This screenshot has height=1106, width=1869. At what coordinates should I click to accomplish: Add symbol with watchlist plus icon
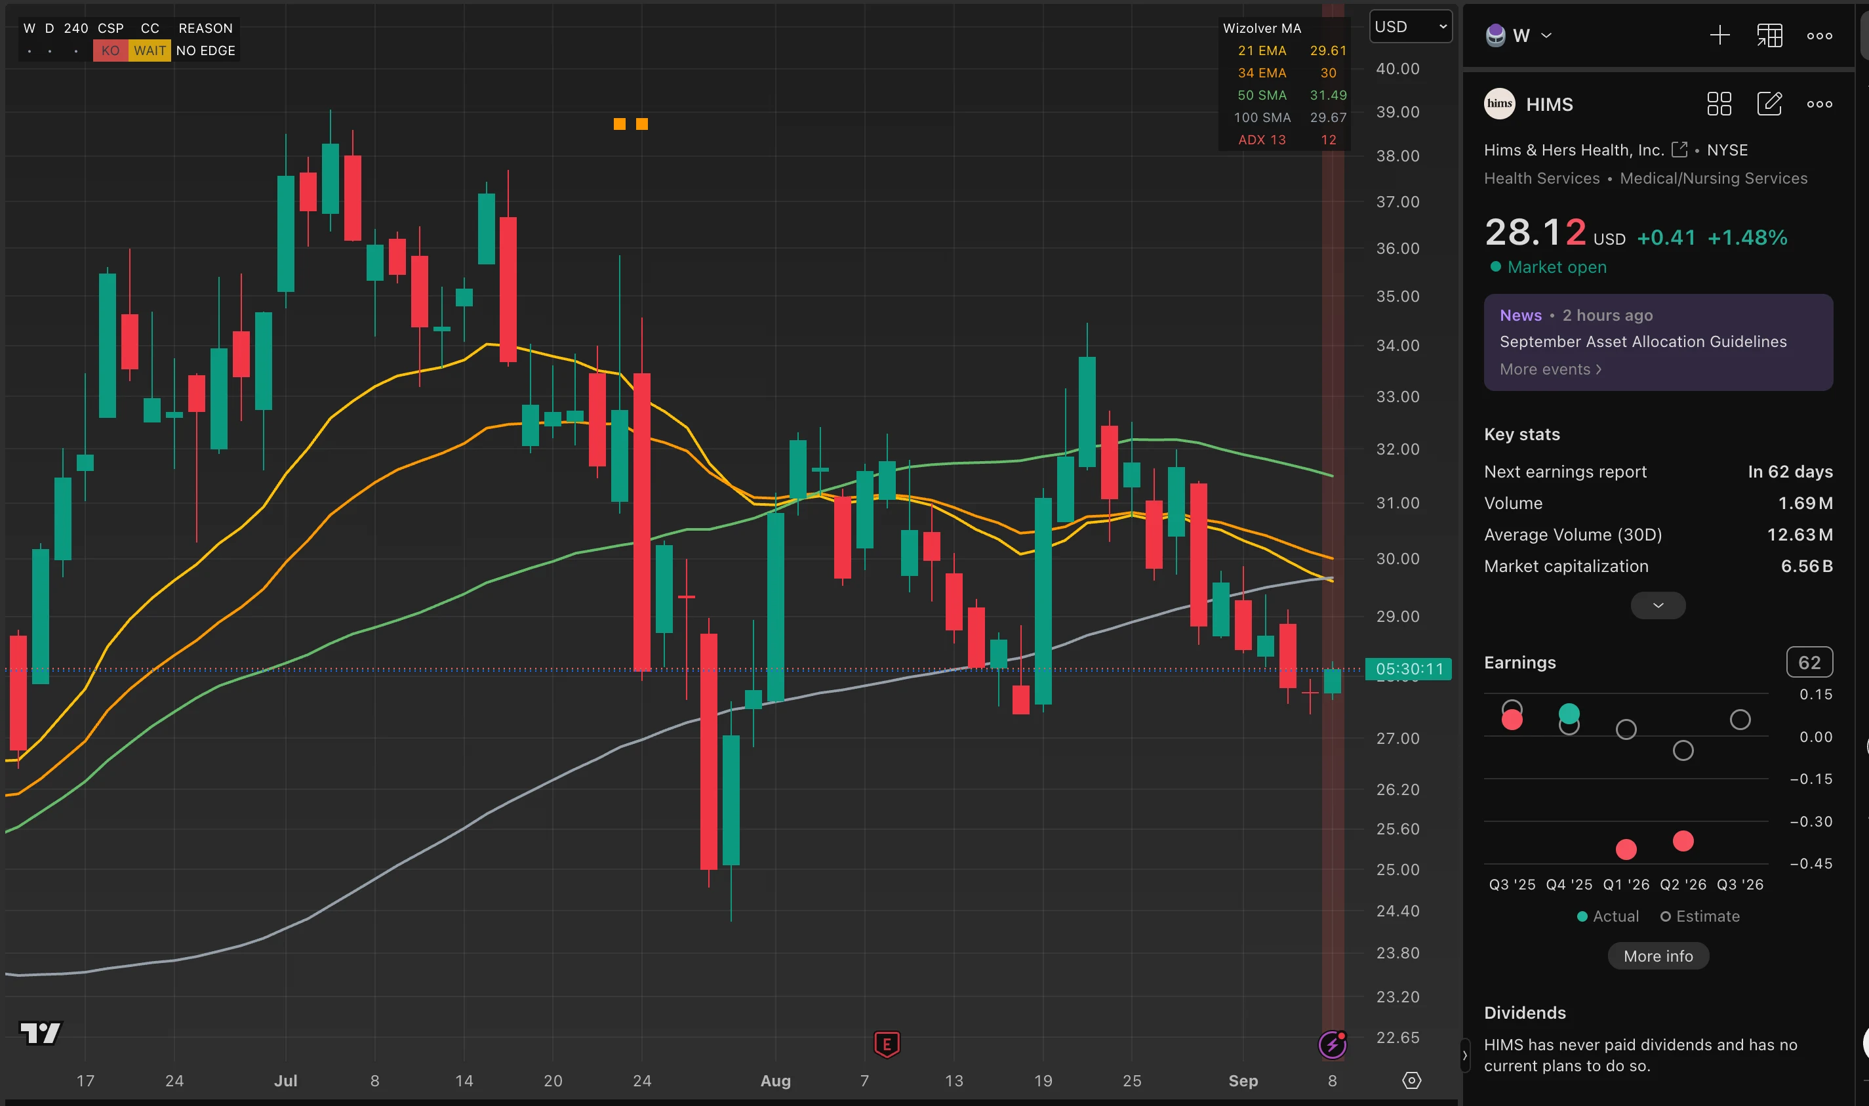click(1720, 35)
